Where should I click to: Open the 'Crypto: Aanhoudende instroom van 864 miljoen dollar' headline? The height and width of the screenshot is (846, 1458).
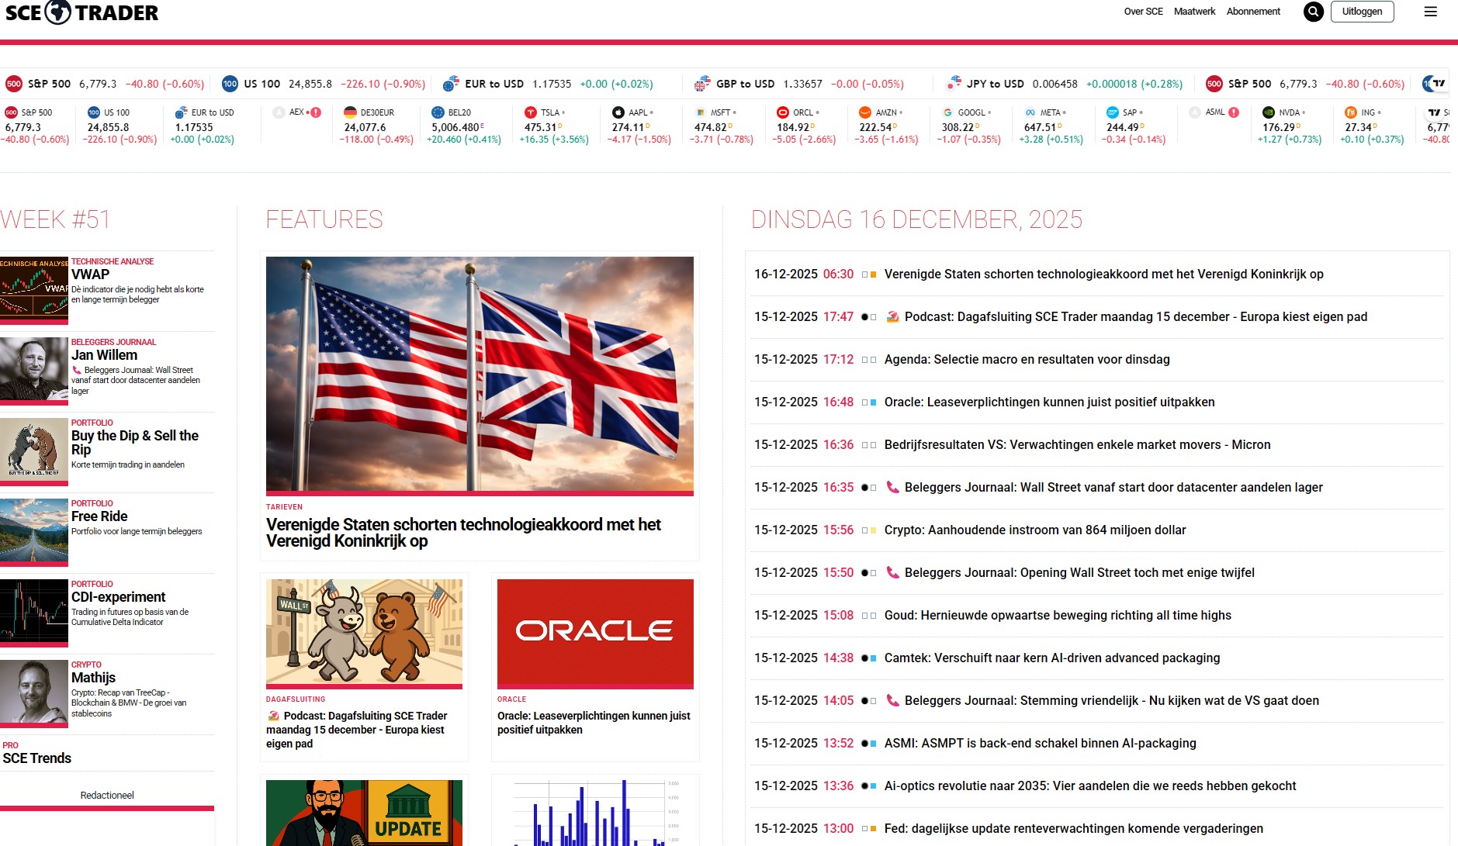pos(1035,530)
